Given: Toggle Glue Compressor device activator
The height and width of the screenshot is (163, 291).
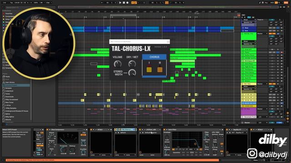Looking at the screenshot, I should (x=47, y=129).
